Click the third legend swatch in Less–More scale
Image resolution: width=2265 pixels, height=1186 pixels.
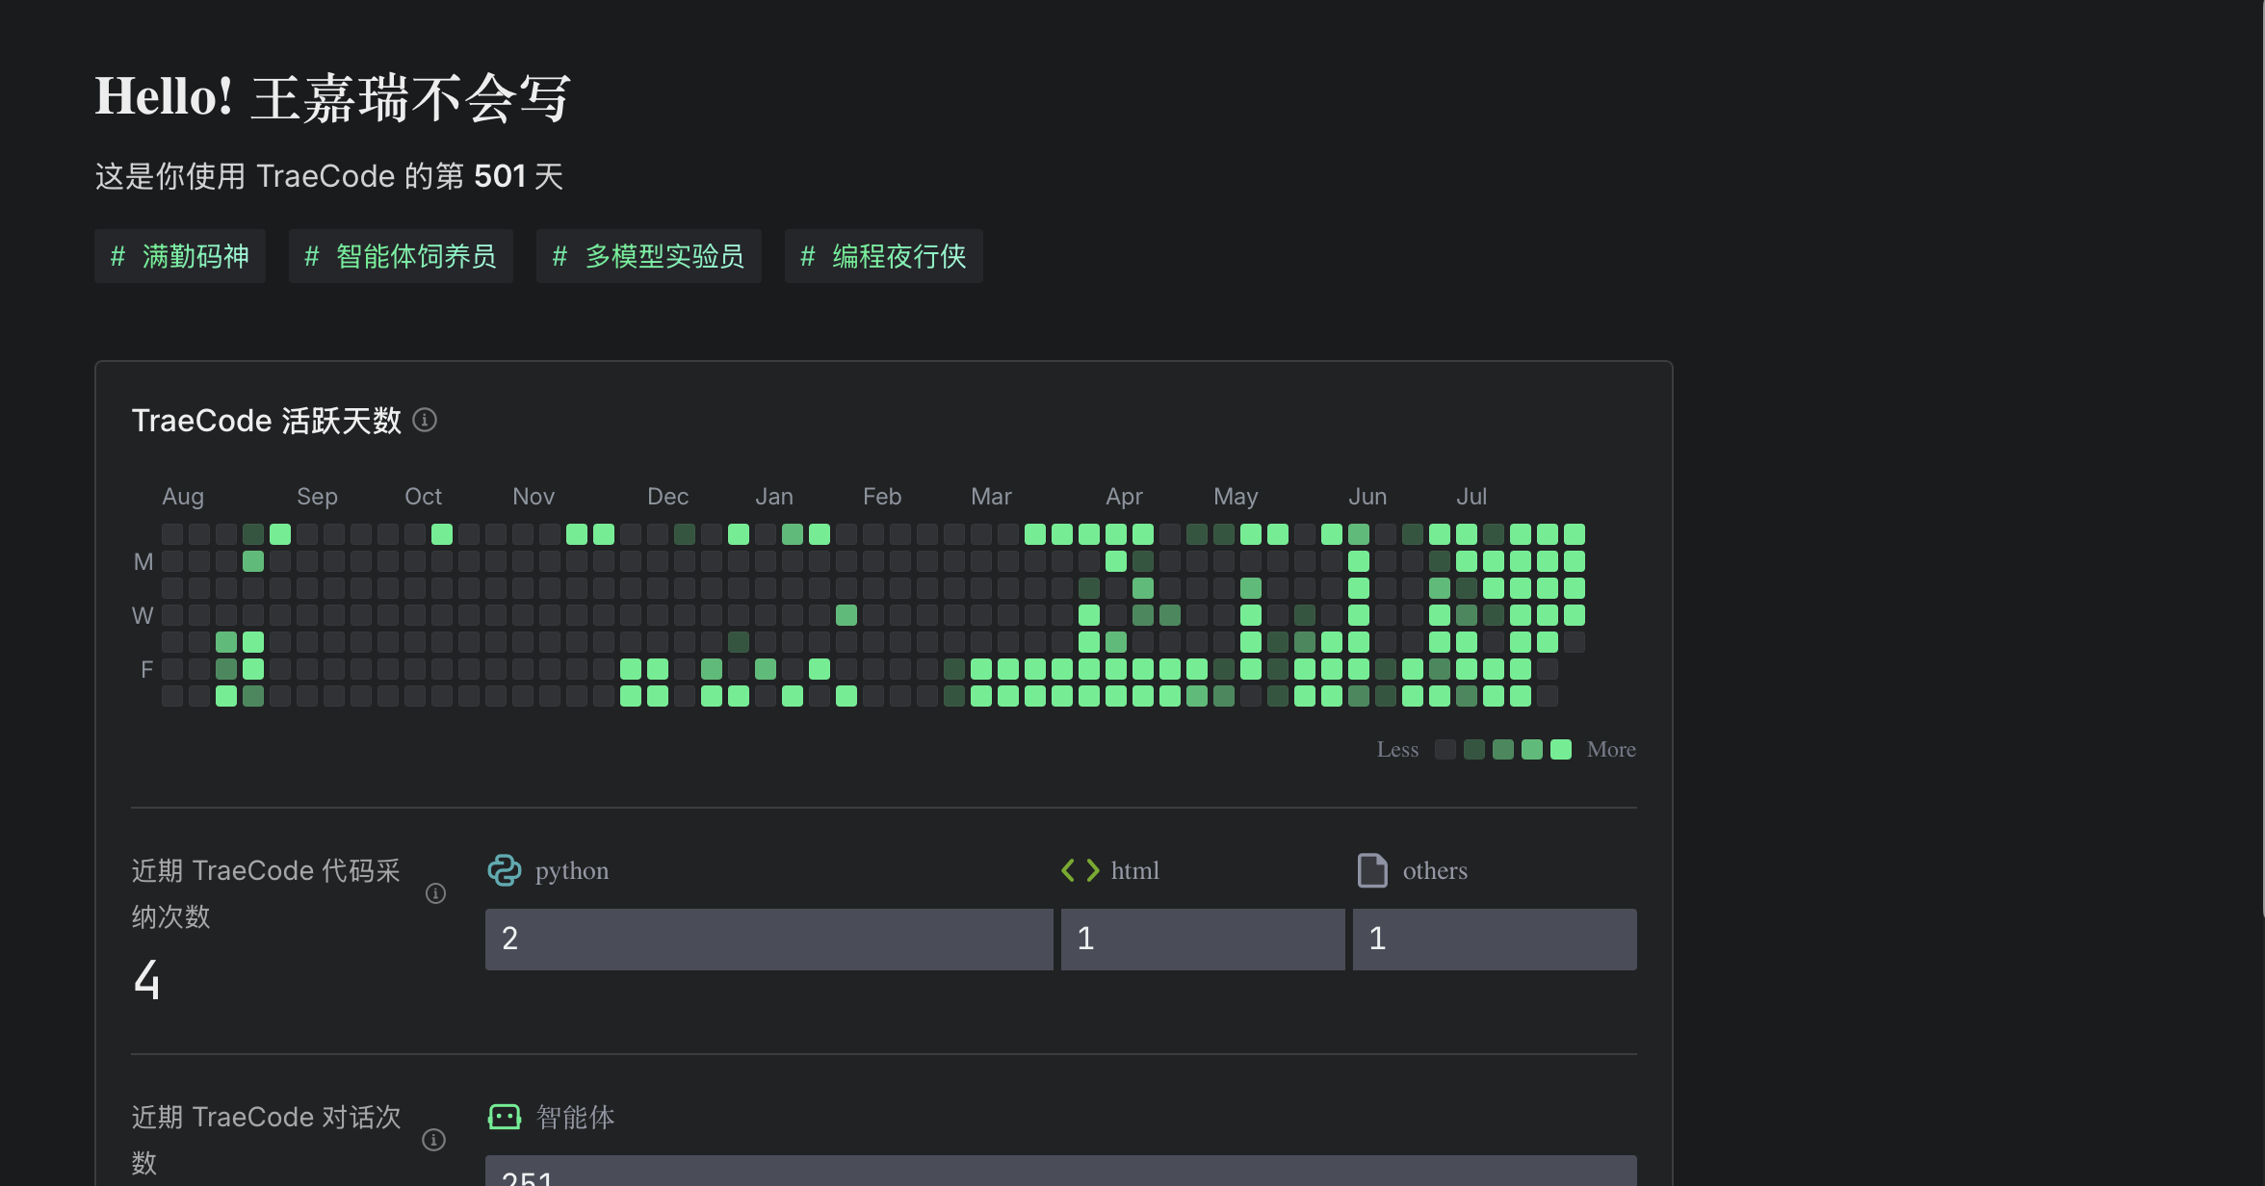tap(1503, 750)
